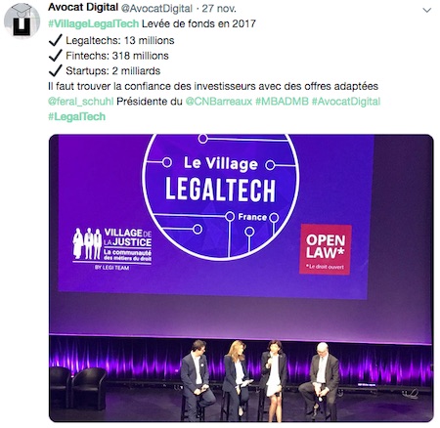Click the checkmark beside Legaltechs line
Viewport: 440px width, 428px height.
pyautogui.click(x=55, y=40)
